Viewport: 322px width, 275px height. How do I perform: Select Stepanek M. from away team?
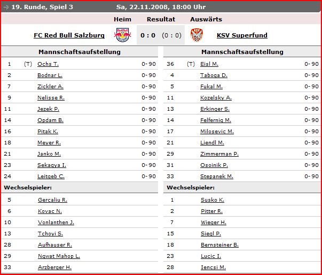point(217,176)
